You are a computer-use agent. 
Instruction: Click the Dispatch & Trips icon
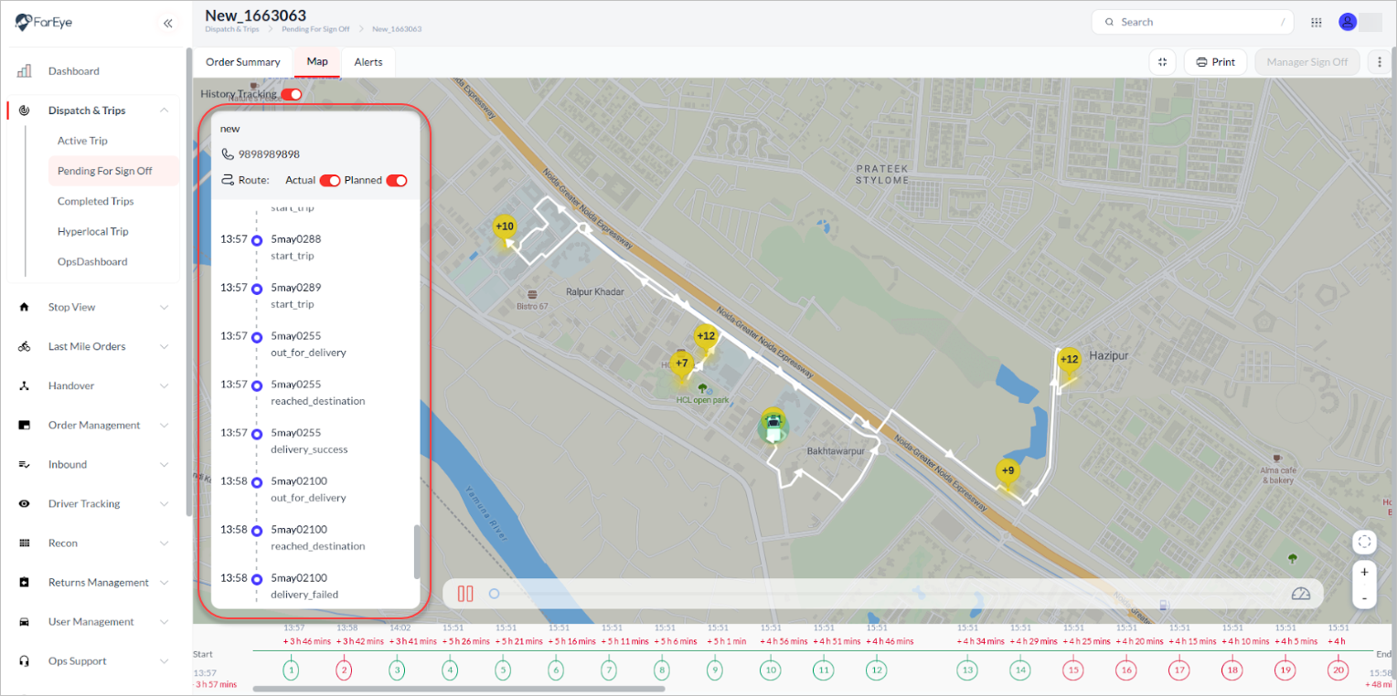25,111
